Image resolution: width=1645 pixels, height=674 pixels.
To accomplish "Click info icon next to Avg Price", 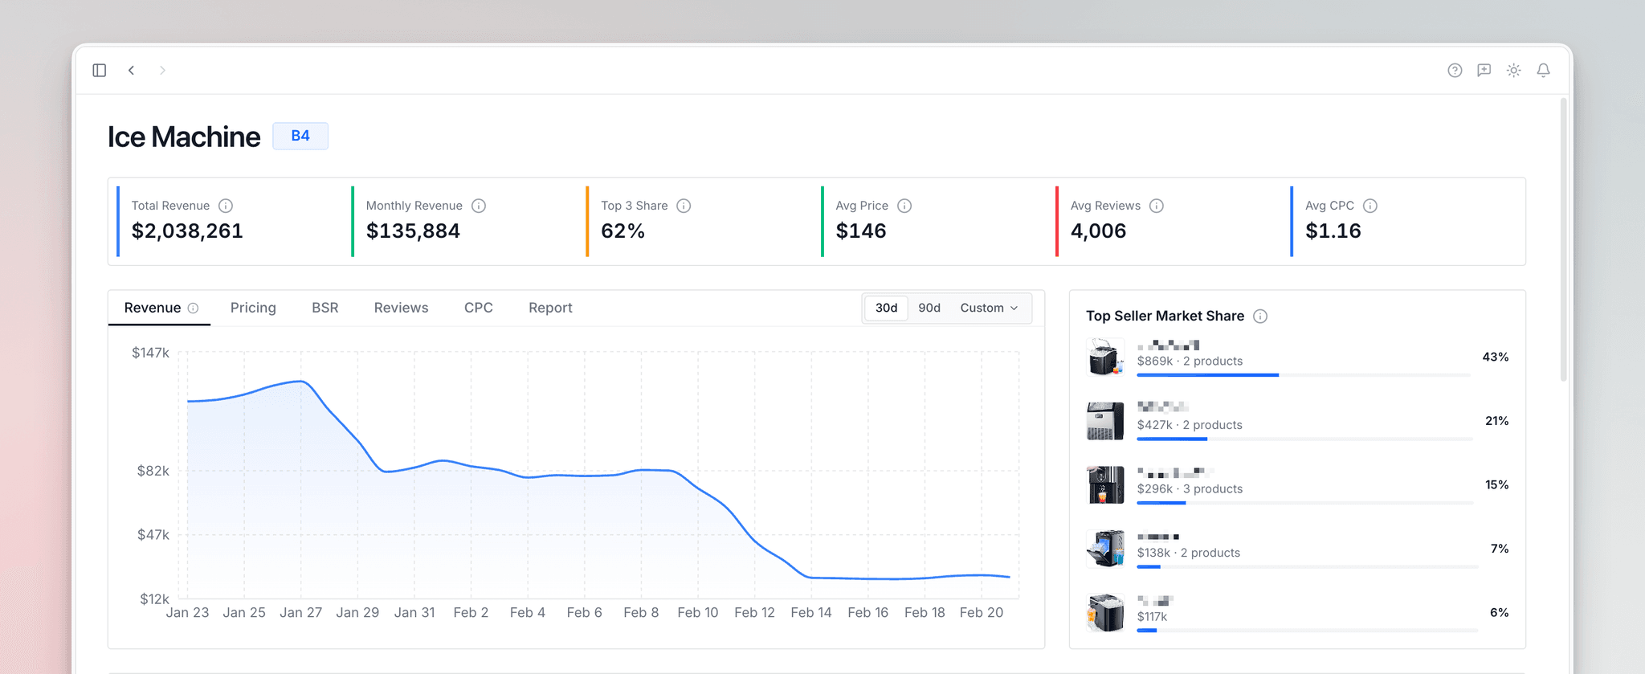I will tap(904, 206).
